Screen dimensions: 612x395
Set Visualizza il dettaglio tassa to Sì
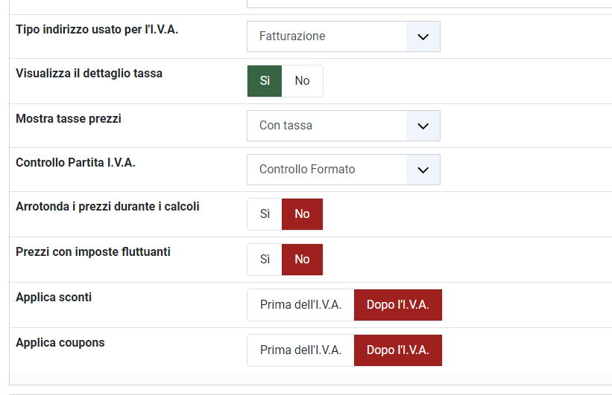tap(265, 81)
